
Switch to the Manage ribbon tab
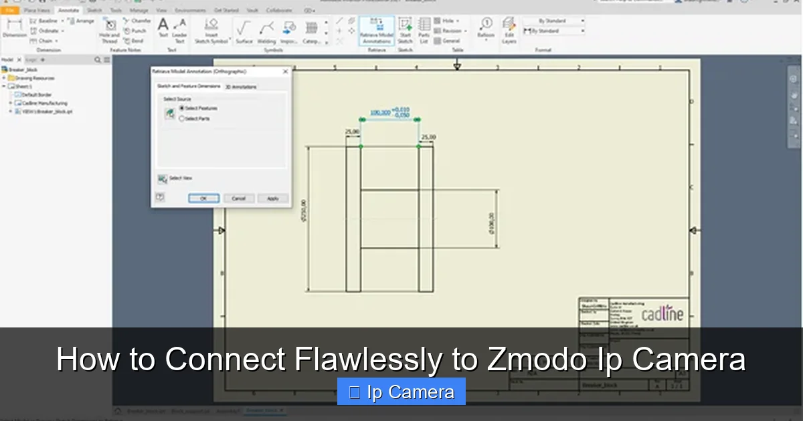point(139,11)
